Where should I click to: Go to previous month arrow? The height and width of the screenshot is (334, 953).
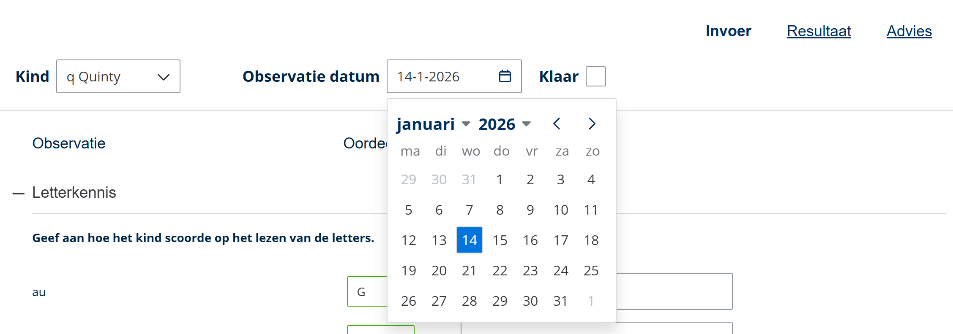click(557, 124)
